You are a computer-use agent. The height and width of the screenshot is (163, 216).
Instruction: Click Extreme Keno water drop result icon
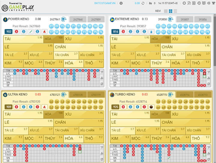point(151,32)
